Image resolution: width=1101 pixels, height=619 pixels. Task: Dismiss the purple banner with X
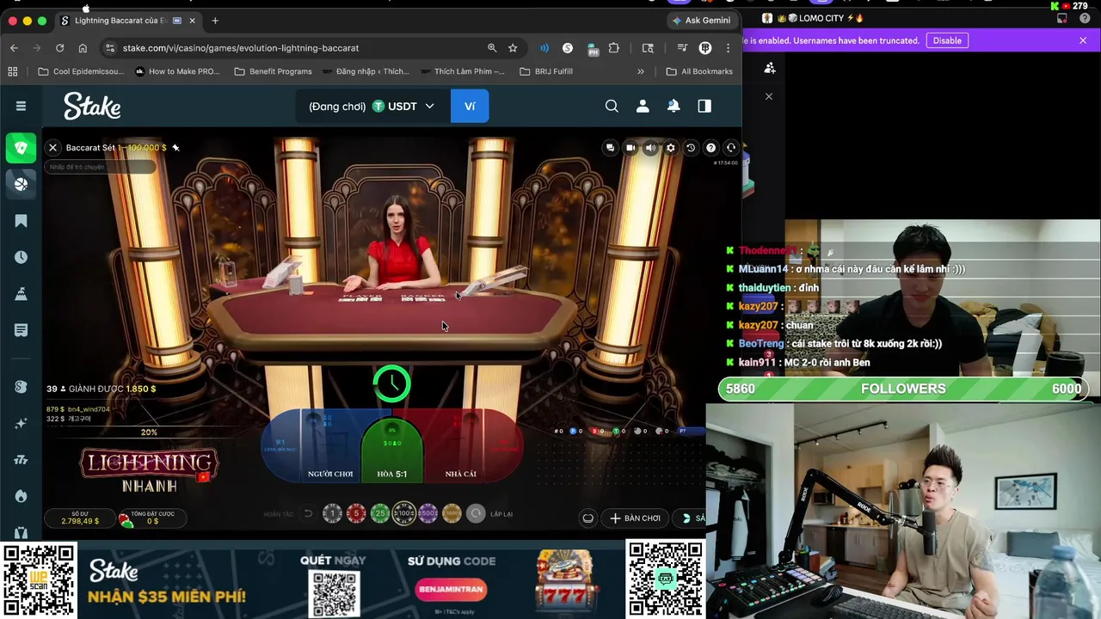point(1083,40)
